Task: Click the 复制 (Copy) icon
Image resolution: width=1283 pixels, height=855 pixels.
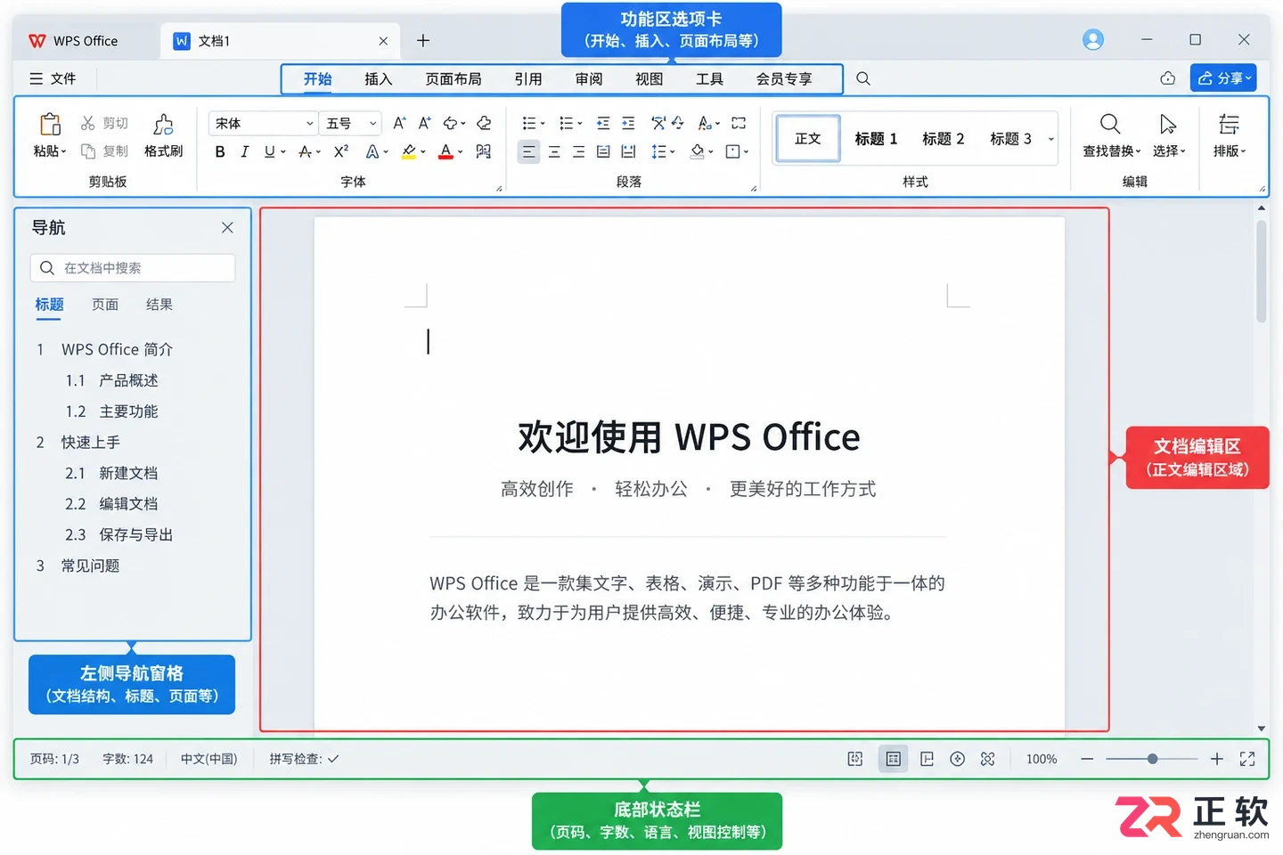Action: point(88,151)
